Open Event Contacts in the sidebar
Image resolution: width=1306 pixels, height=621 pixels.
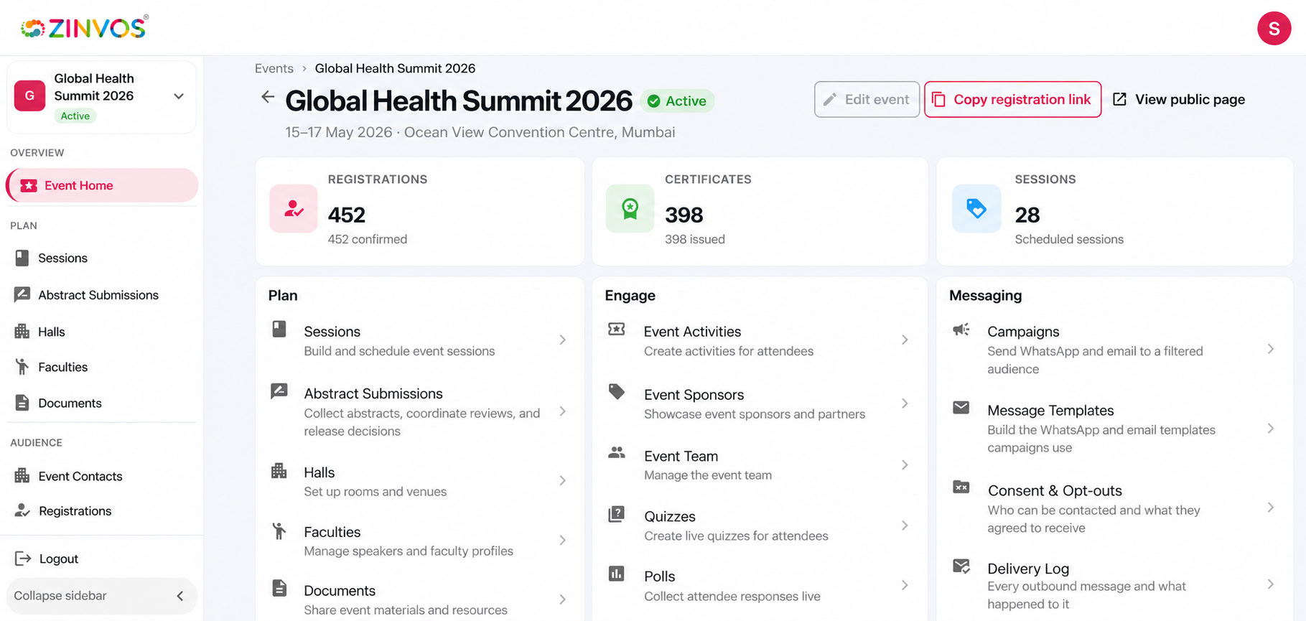(x=102, y=476)
